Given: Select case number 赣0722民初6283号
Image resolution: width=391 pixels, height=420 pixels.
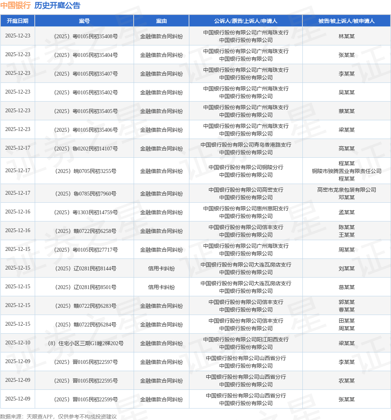Looking at the screenshot, I should click(86, 306).
